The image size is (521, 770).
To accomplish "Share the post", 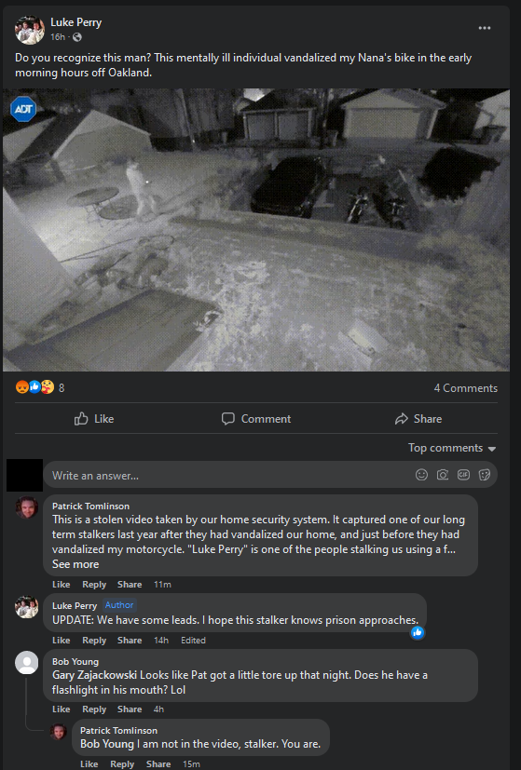I will [418, 419].
